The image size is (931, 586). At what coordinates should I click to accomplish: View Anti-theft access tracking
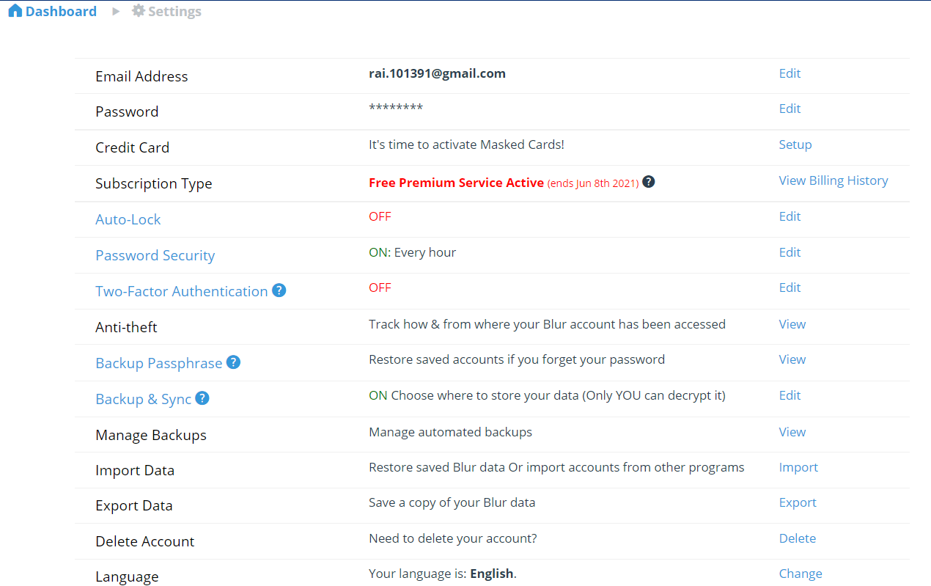tap(792, 323)
